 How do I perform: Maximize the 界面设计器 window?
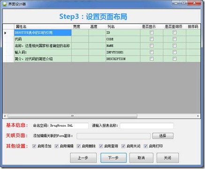tap(184, 3)
